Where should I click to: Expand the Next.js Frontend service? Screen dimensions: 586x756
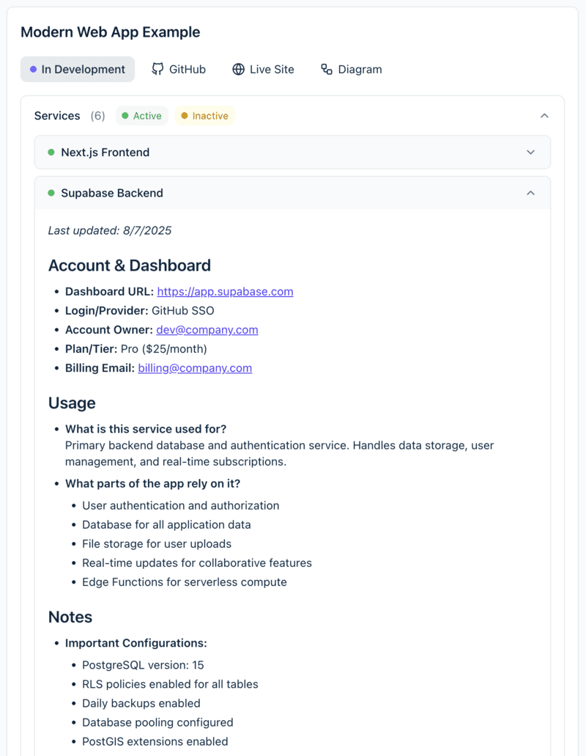coord(530,152)
